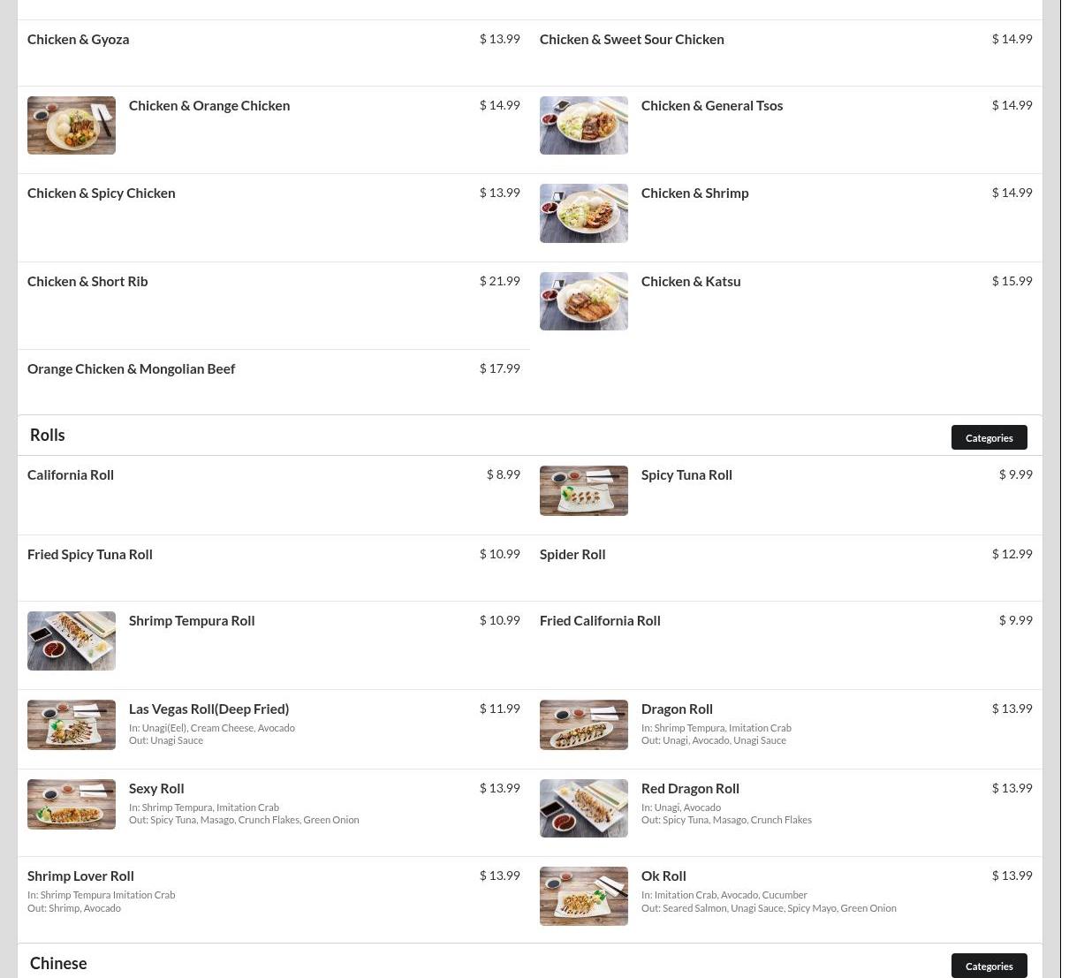
Task: Choose the Spider Roll menu item
Action: click(786, 568)
